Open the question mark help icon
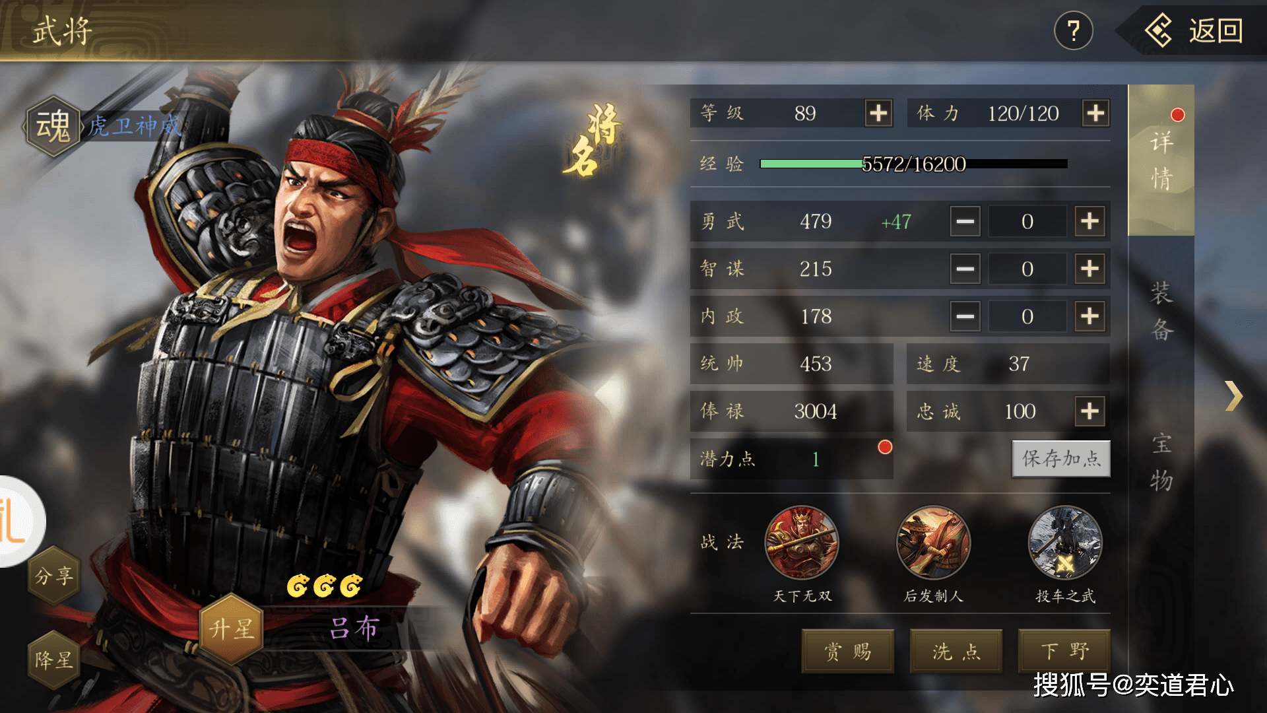The height and width of the screenshot is (713, 1267). 1073,30
